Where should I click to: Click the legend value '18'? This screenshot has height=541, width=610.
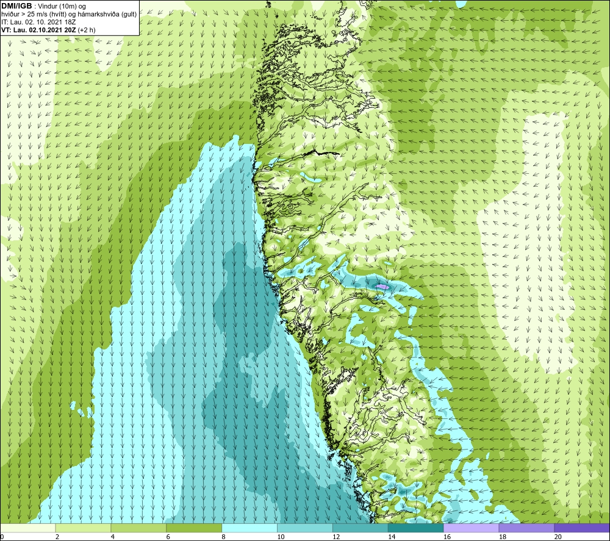click(x=503, y=537)
